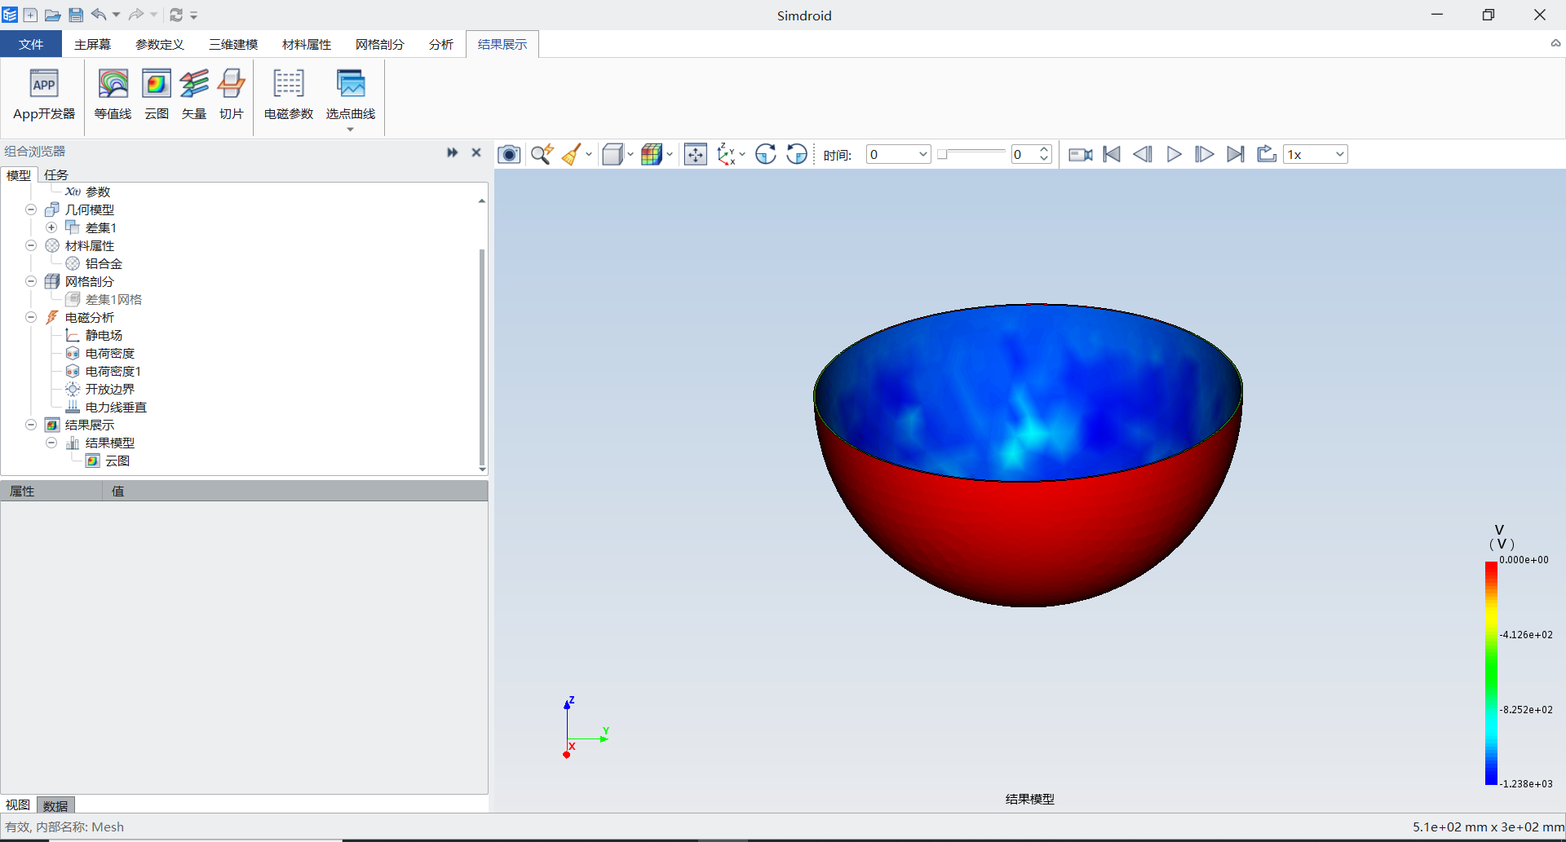Jump to last animation frame
The width and height of the screenshot is (1566, 842).
1236,154
